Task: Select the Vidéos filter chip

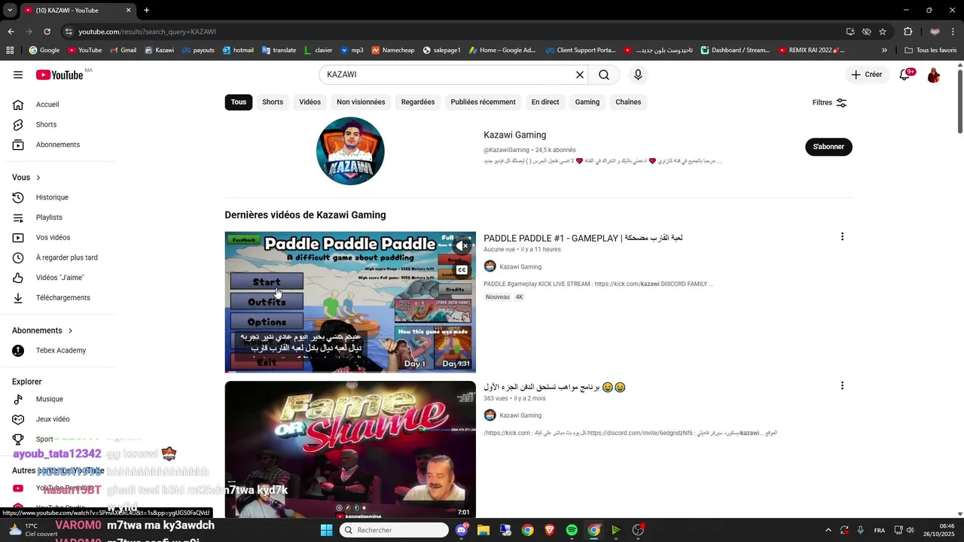Action: click(310, 102)
